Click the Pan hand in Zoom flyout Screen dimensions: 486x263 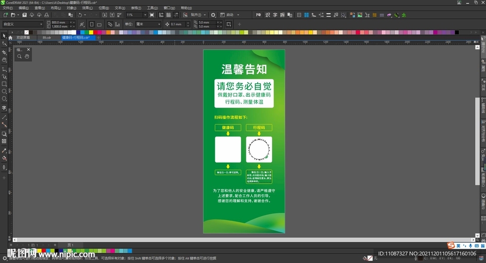pos(27,56)
